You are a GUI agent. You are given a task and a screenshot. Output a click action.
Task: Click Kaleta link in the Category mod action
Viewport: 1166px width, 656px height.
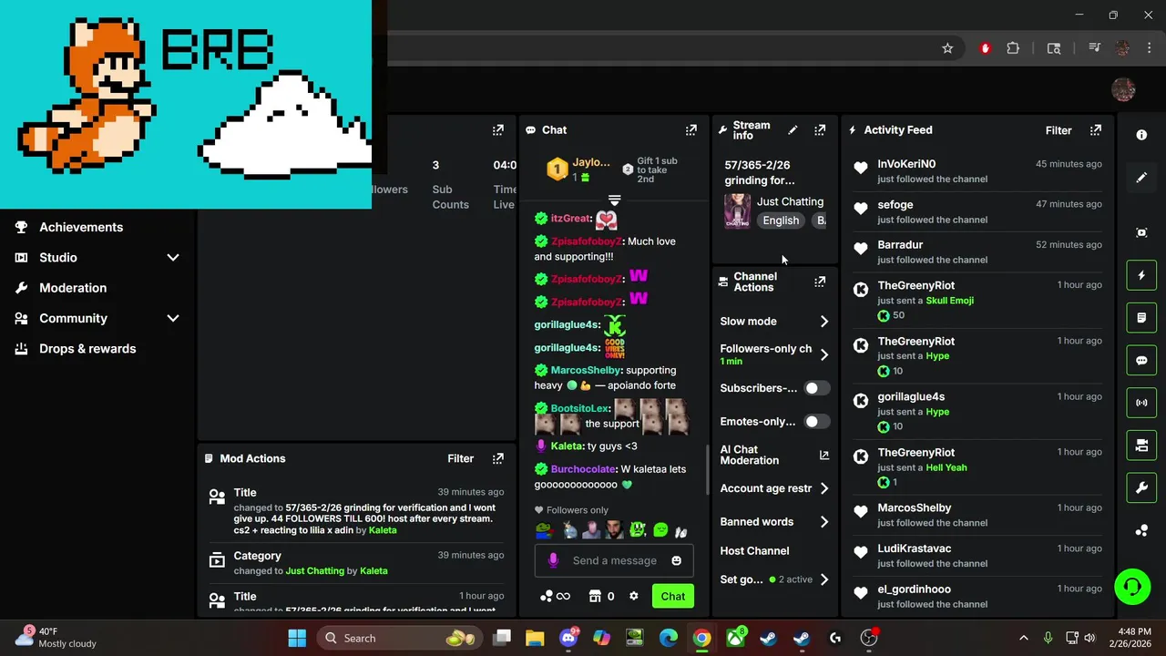coord(373,571)
